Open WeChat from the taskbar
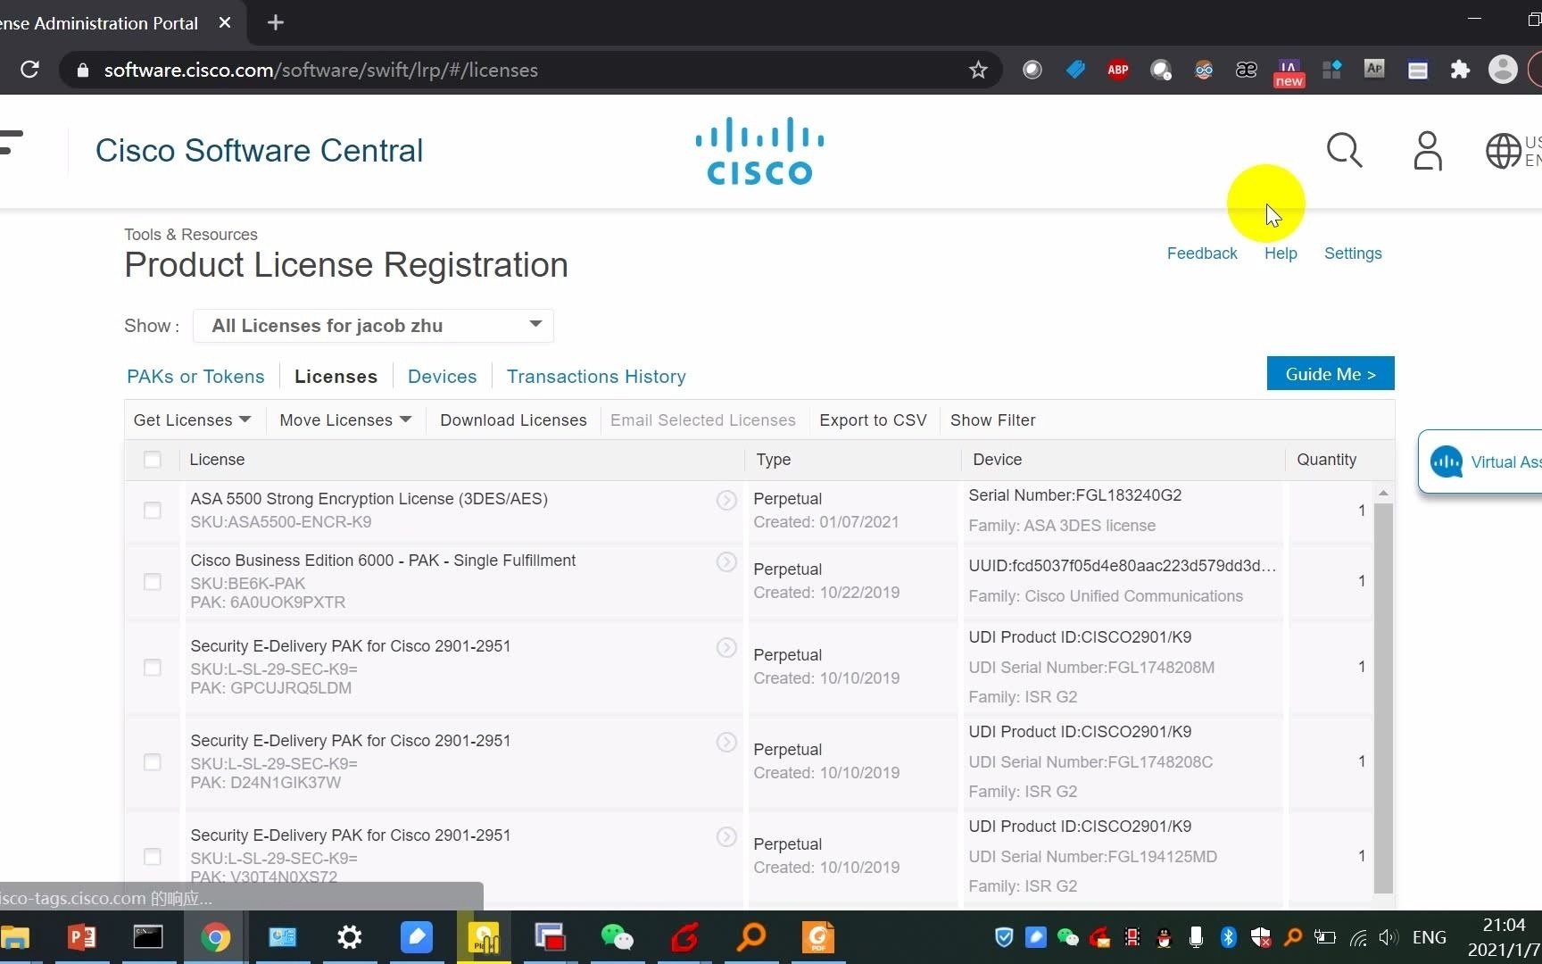This screenshot has height=964, width=1542. pyautogui.click(x=617, y=937)
